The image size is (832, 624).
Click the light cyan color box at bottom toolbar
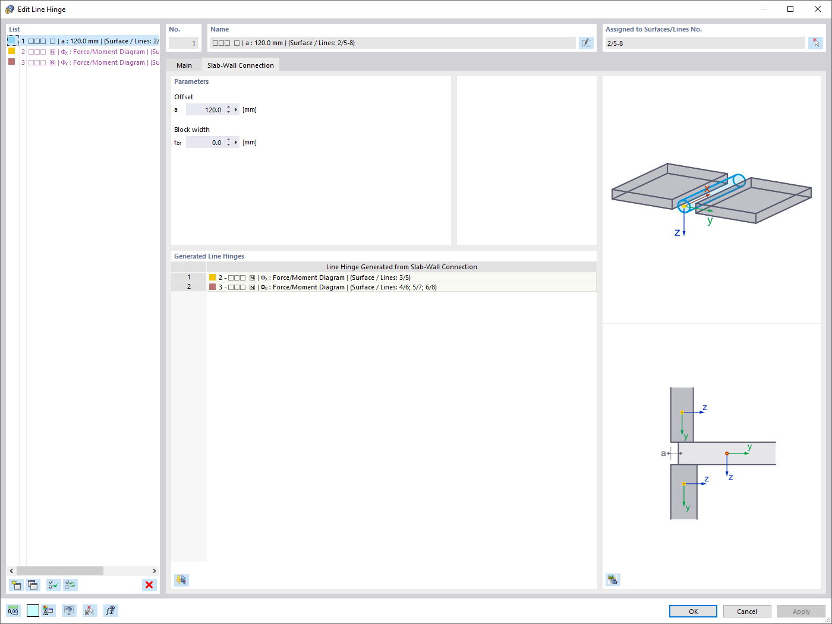coord(33,610)
